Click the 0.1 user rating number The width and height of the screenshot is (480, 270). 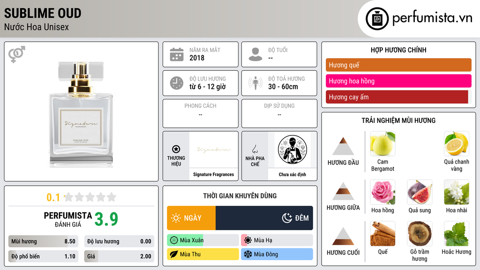coord(53,197)
